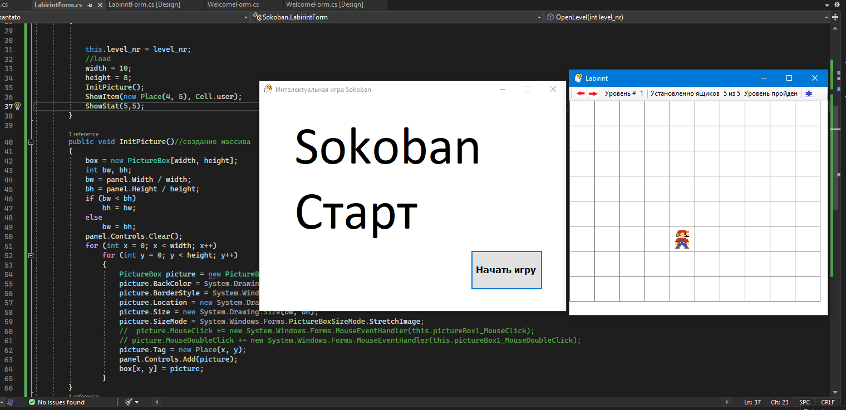Image resolution: width=846 pixels, height=410 pixels.
Task: Click the Уровень пройден label
Action: point(771,93)
